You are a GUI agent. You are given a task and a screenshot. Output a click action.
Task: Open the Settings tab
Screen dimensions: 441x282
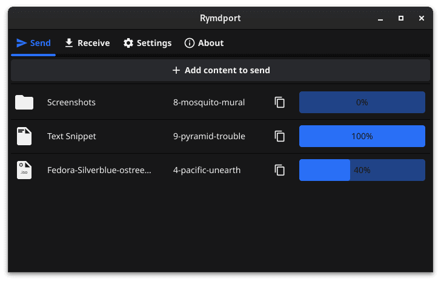tap(147, 43)
